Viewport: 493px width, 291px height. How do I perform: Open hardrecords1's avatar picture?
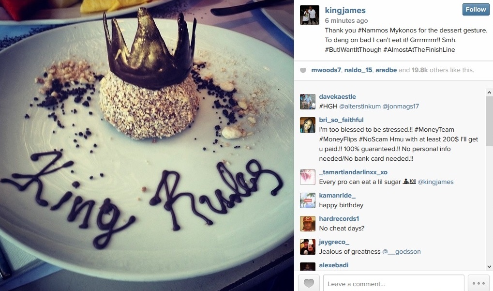[308, 224]
